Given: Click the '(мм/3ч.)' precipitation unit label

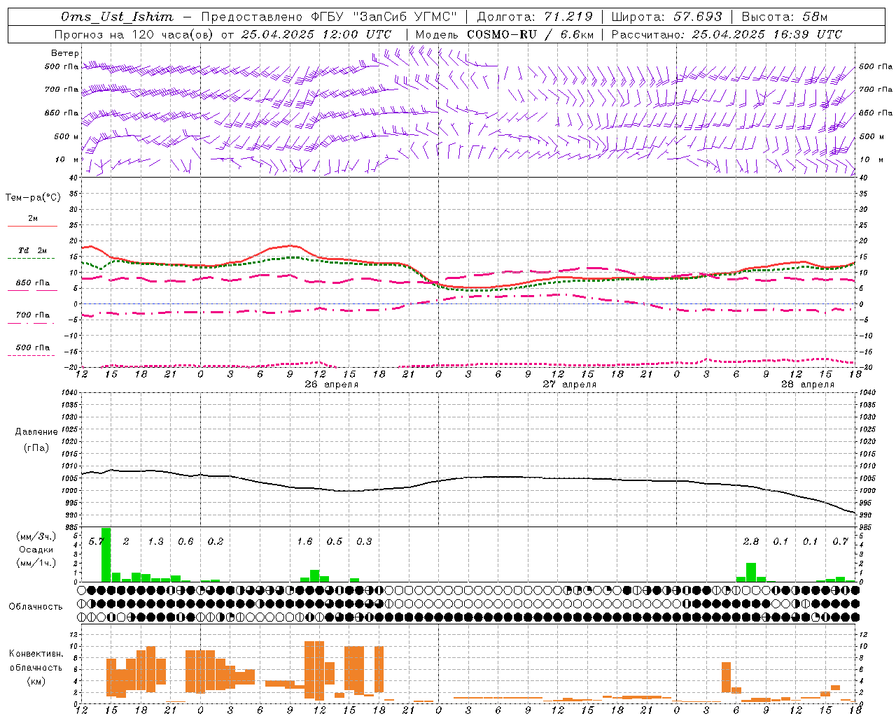Looking at the screenshot, I should [x=36, y=536].
